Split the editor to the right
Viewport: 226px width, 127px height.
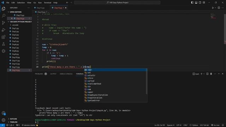coord(219,8)
